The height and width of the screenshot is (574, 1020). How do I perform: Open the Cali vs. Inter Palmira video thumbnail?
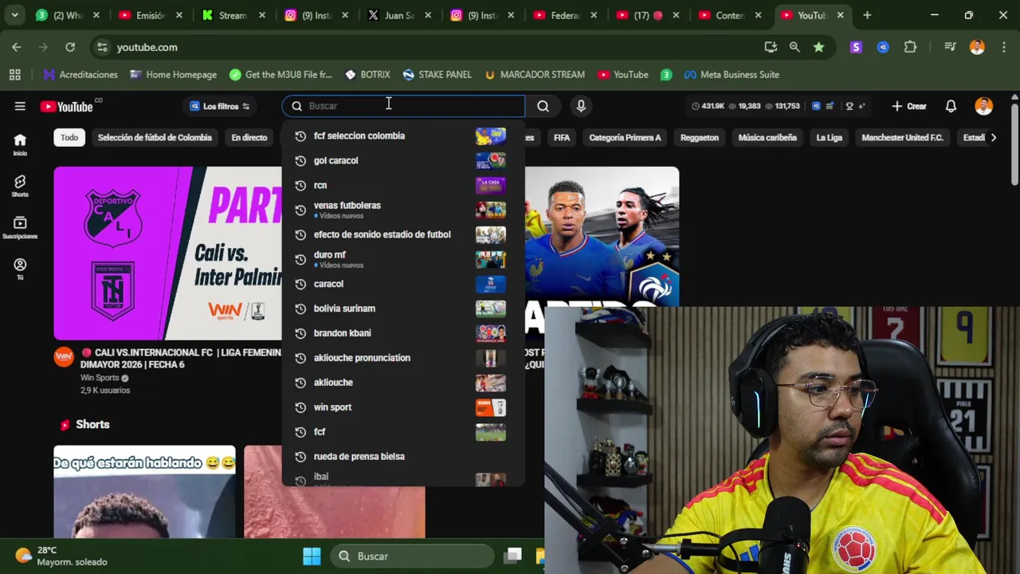coord(168,253)
